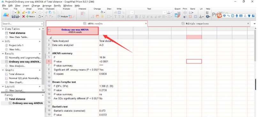Screen dimensions: 258x117
Task: Click the Sogou microphone voice input icon
Action: [x=237, y=16]
